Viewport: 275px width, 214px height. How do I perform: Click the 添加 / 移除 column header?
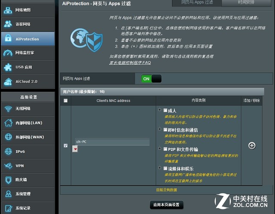[251, 101]
